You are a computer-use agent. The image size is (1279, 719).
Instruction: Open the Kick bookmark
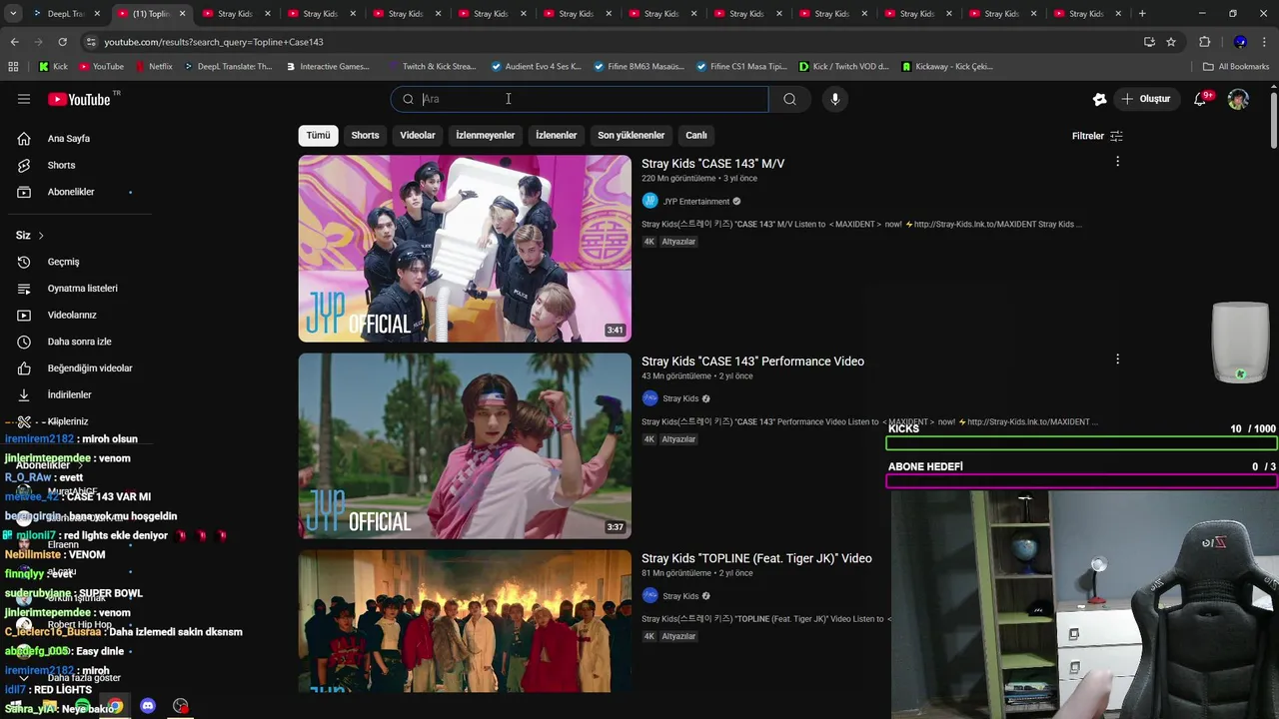[x=53, y=67]
